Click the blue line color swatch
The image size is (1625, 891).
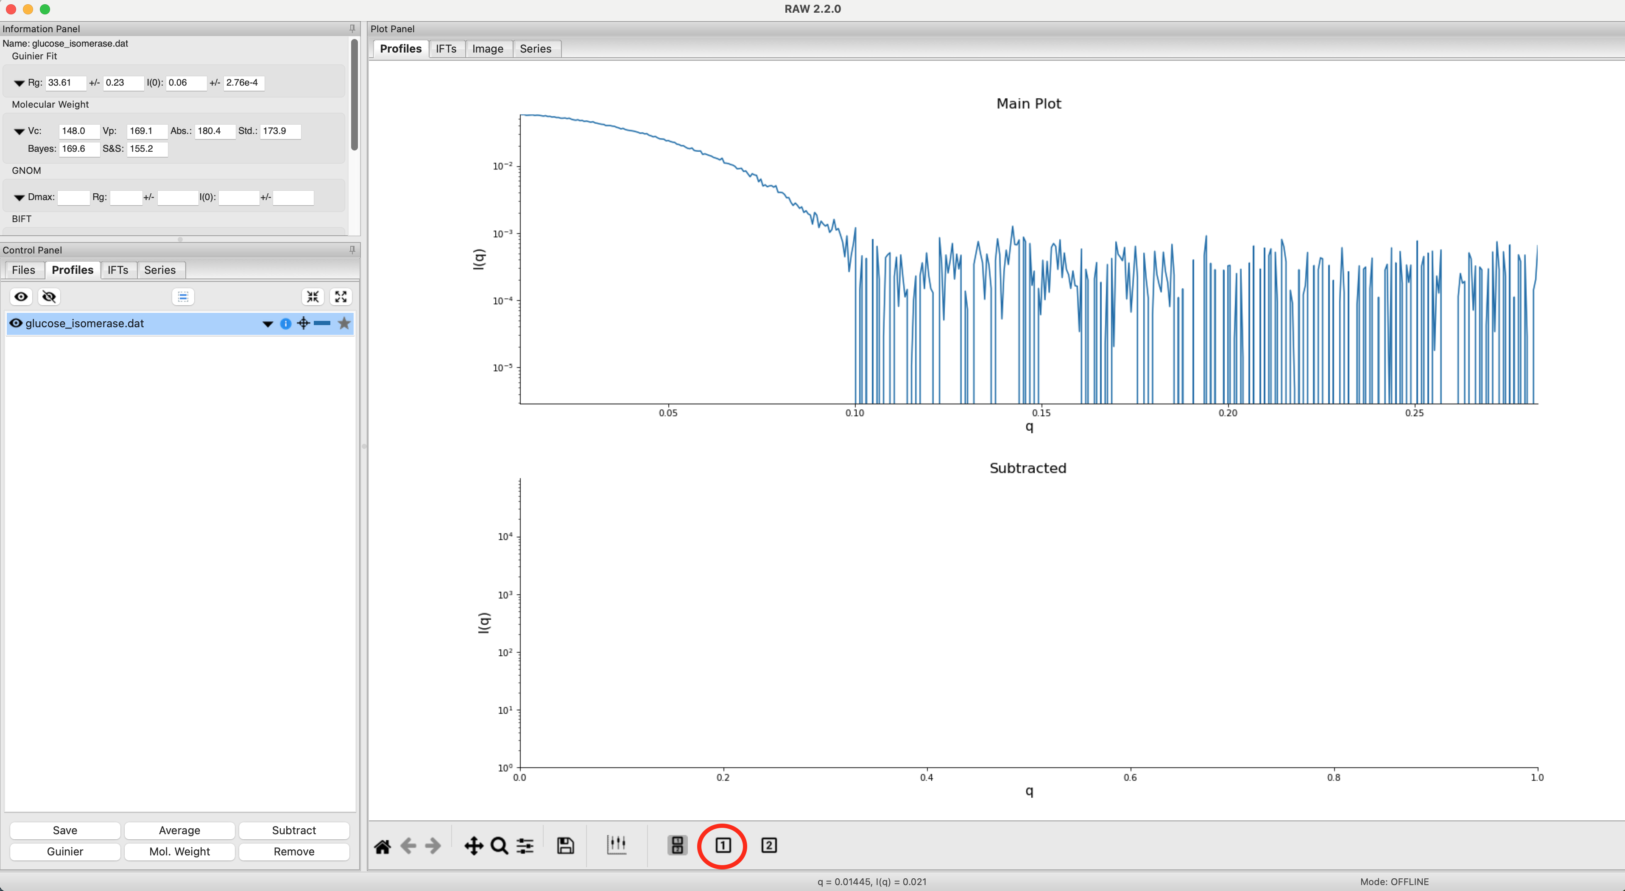322,323
